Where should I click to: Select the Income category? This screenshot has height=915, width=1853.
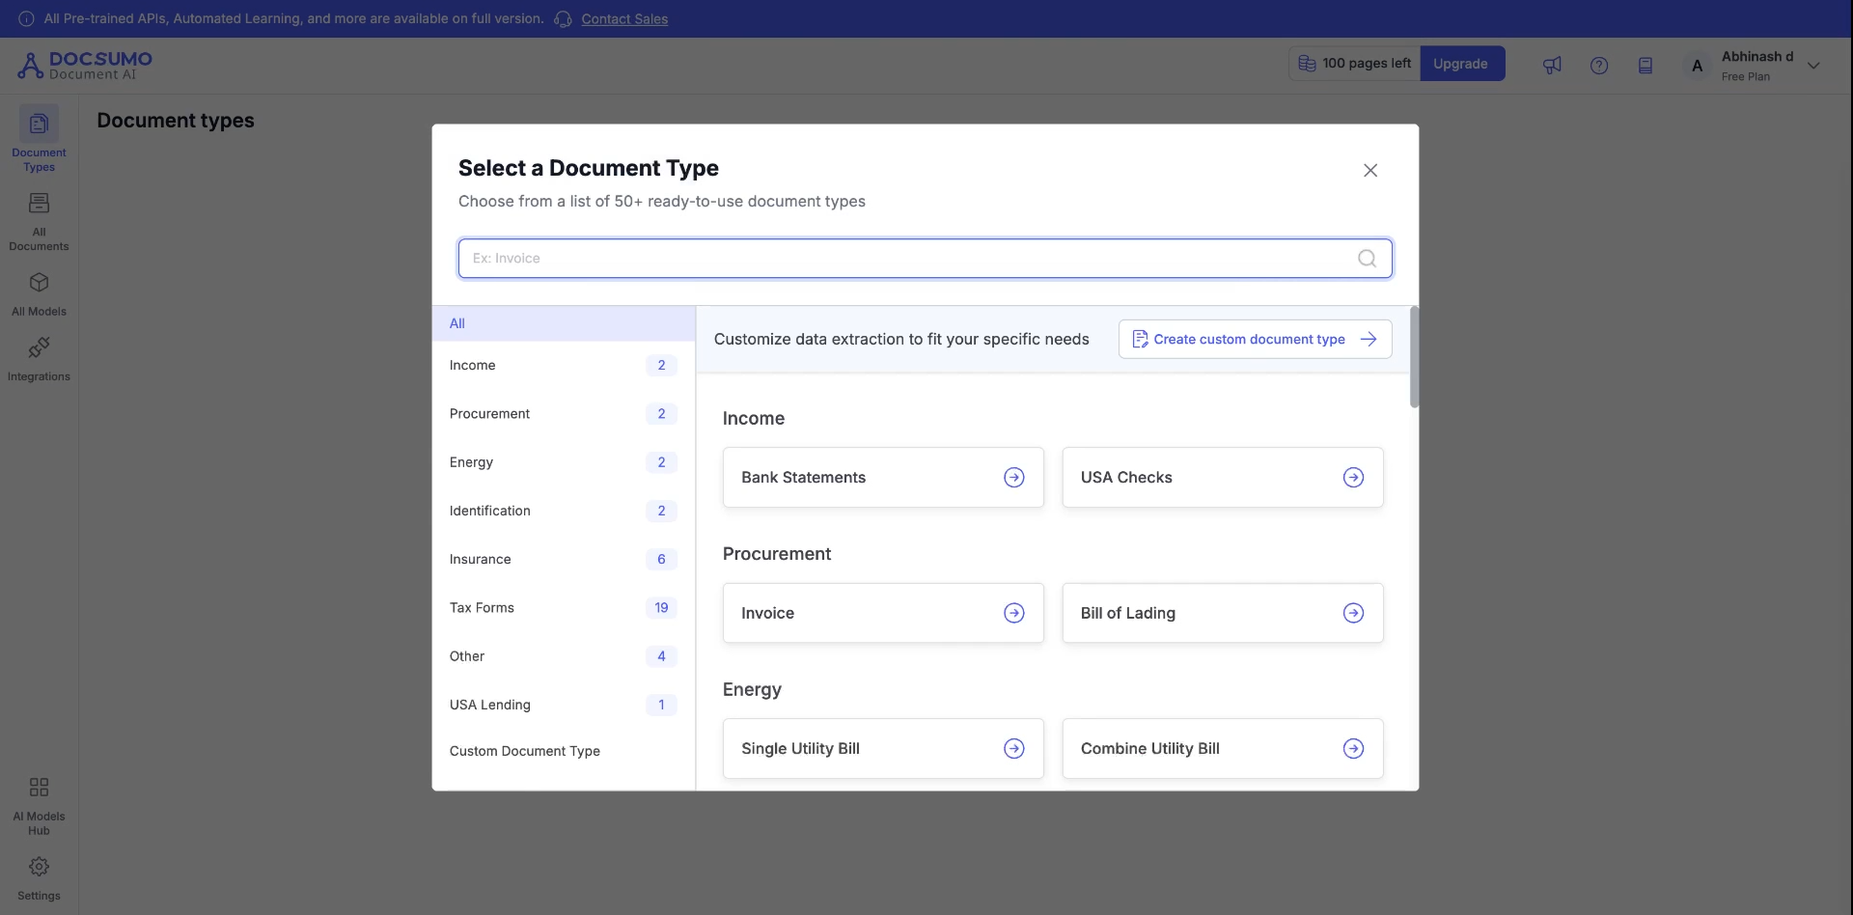(x=564, y=366)
